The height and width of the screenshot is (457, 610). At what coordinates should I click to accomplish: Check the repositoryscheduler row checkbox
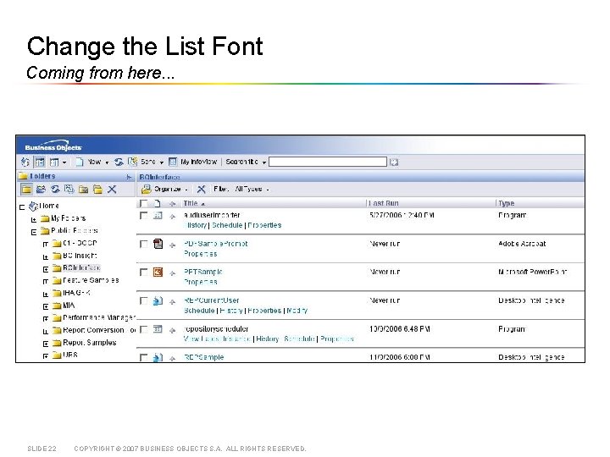(x=143, y=329)
